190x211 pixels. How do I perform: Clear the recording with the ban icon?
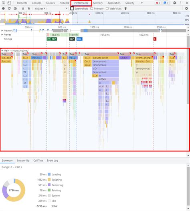15,8
